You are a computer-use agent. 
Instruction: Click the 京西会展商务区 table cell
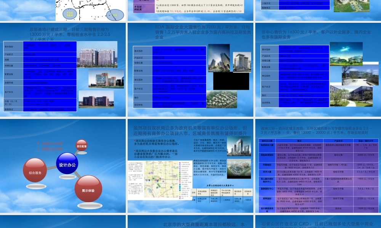pyautogui.click(x=202, y=193)
